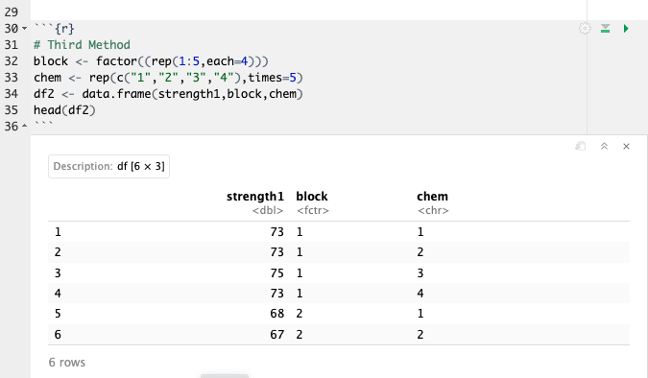Image resolution: width=648 pixels, height=378 pixels.
Task: Collapse output with double chevron icon
Action: (x=604, y=146)
